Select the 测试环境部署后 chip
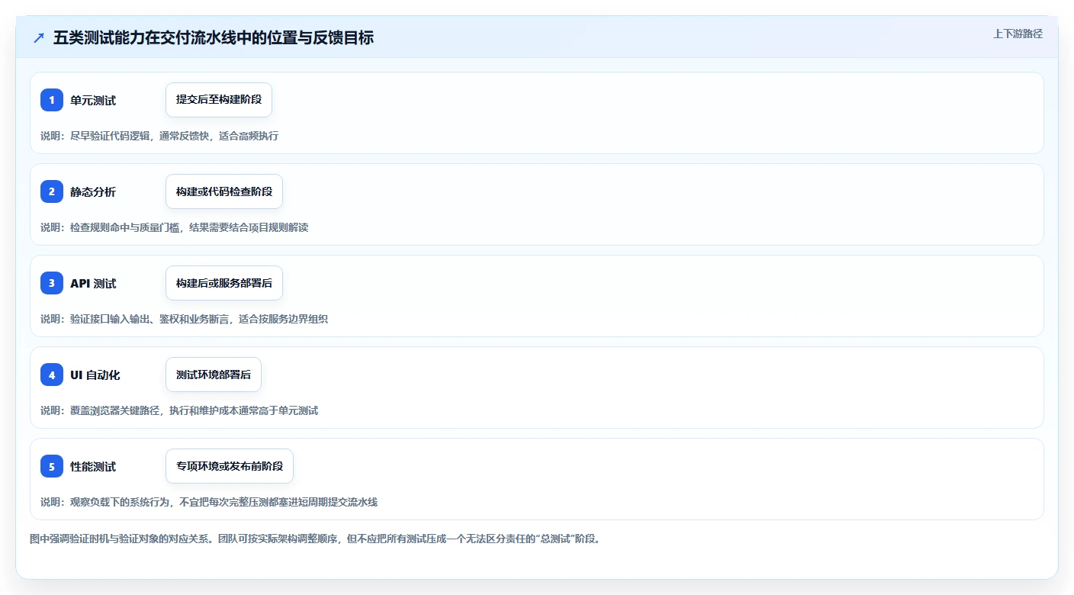The image size is (1074, 595). 214,375
